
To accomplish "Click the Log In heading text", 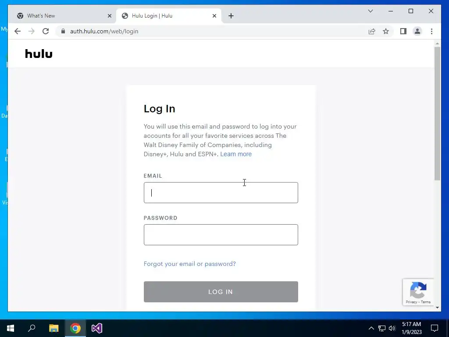I will pyautogui.click(x=160, y=109).
